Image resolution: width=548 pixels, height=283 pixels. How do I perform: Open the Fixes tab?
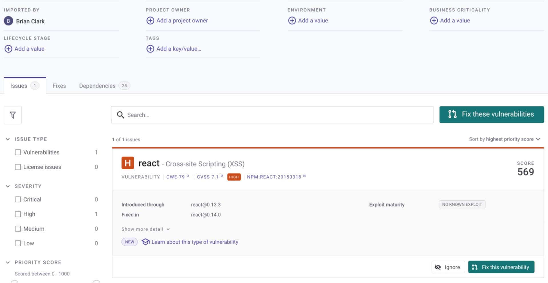pyautogui.click(x=59, y=85)
